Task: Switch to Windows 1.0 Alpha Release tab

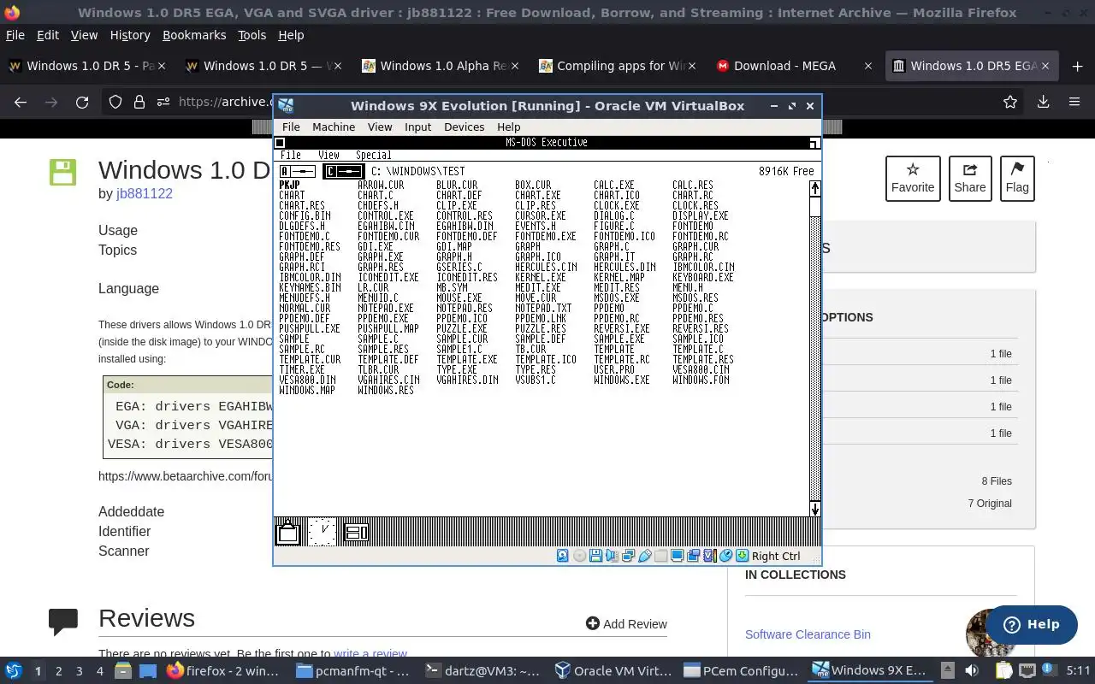Action: click(439, 66)
